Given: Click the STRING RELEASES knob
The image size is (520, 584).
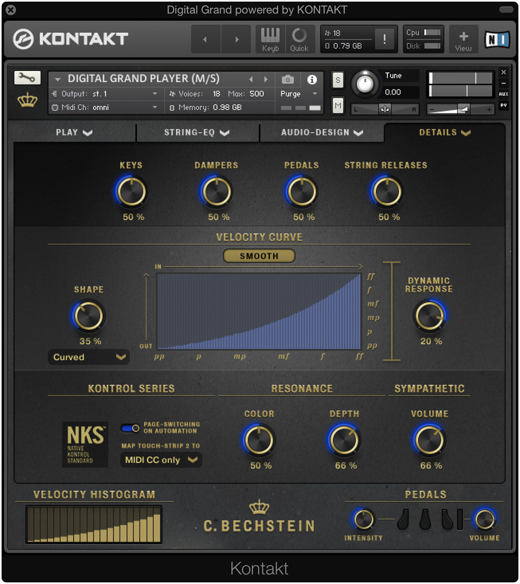Looking at the screenshot, I should point(387,192).
